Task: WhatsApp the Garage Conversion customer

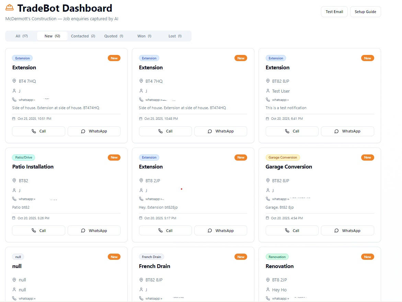Action: tap(347, 231)
